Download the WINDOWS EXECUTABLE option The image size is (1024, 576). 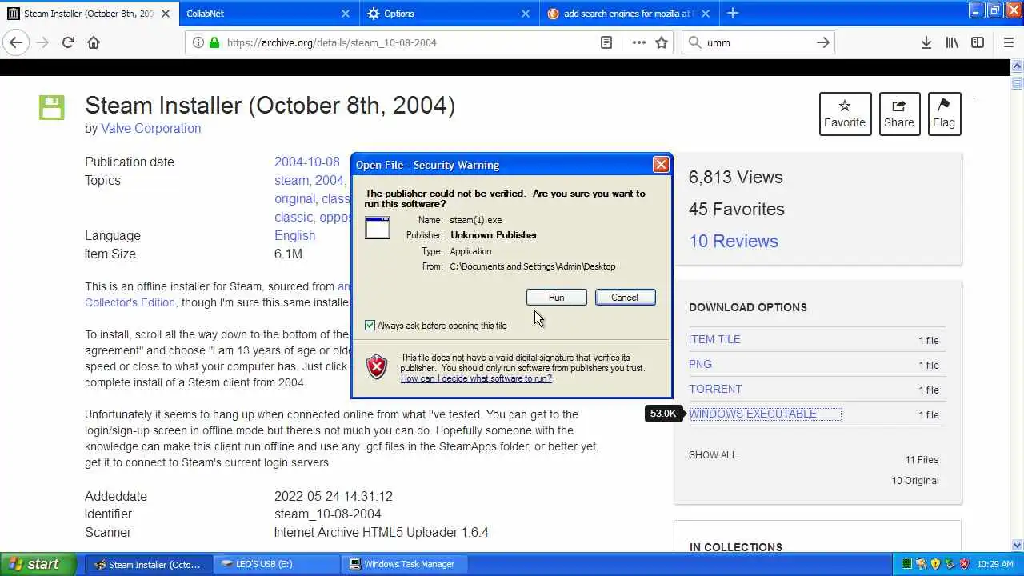753,414
